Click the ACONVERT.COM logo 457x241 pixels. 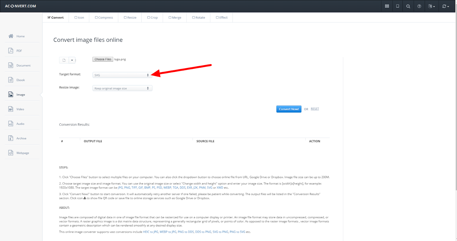pyautogui.click(x=20, y=6)
